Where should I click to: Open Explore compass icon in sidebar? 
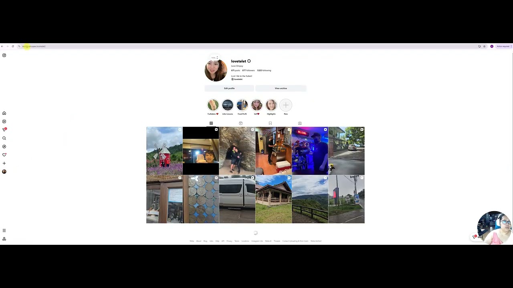click(x=4, y=146)
